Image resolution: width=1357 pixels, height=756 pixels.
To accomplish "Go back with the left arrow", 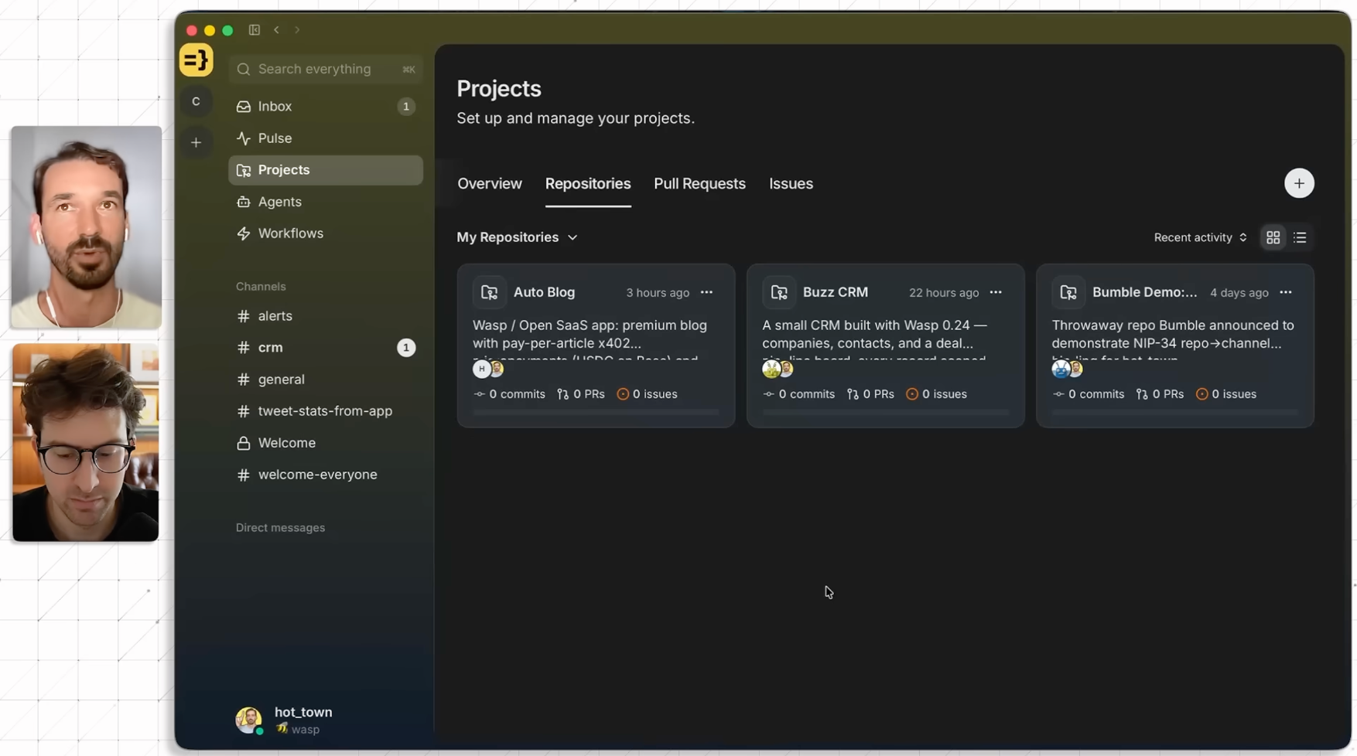I will (276, 30).
